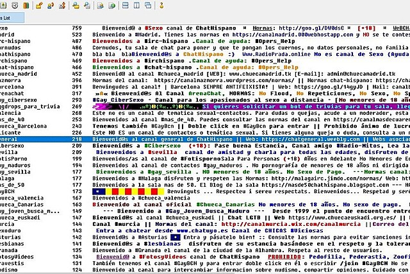This screenshot has width=410, height=274.
Task: Select the 'bersexo' channel with 209 users
Action: click(205, 146)
